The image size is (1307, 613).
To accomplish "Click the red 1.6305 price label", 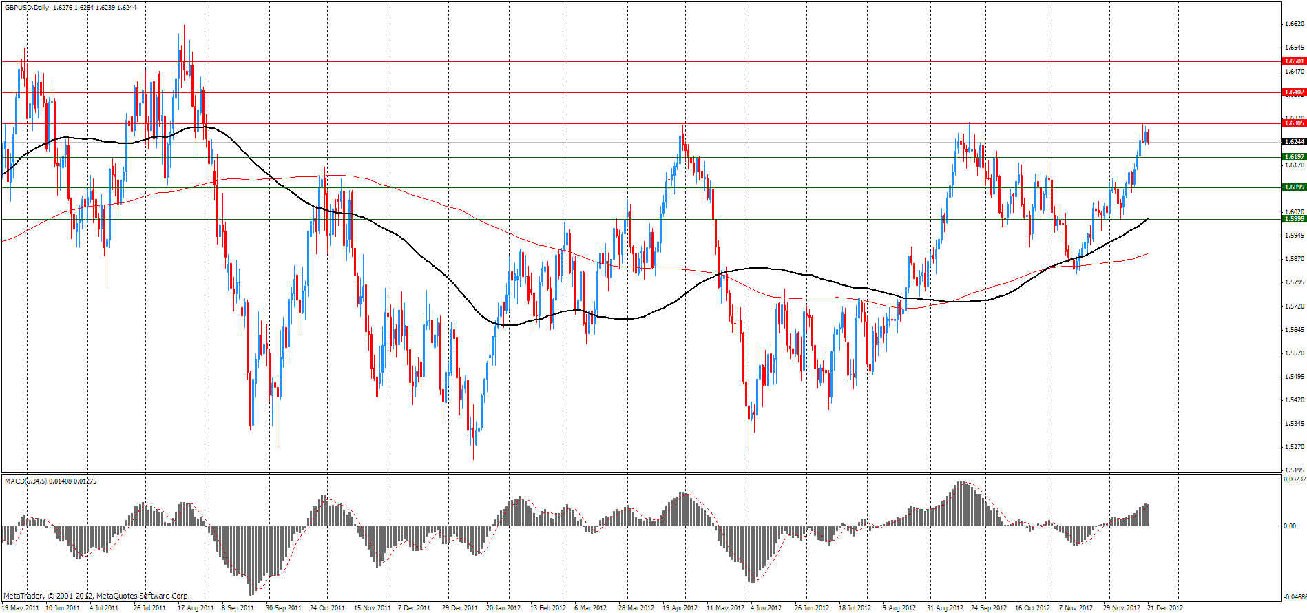I will coord(1294,123).
